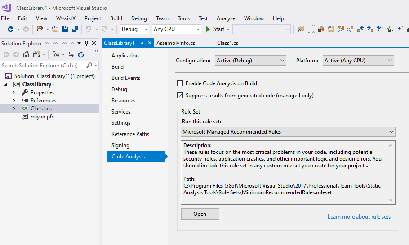Click the open corresponding file icon
Screen dimensions: 409x245
tap(400, 29)
